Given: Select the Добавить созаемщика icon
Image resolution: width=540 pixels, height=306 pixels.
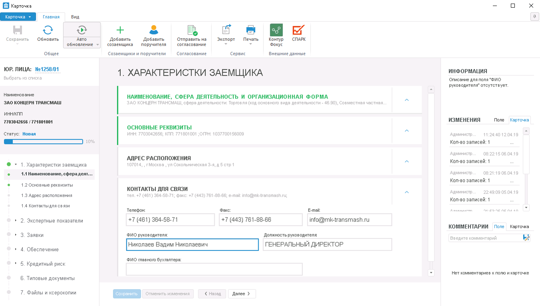Looking at the screenshot, I should (120, 29).
